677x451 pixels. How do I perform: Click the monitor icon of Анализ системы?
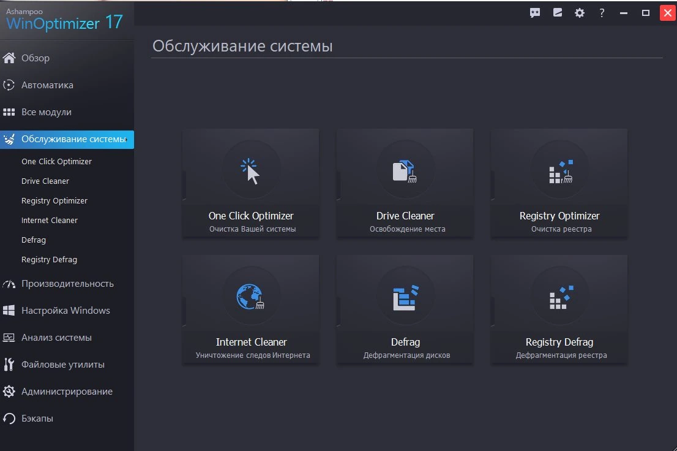(9, 338)
